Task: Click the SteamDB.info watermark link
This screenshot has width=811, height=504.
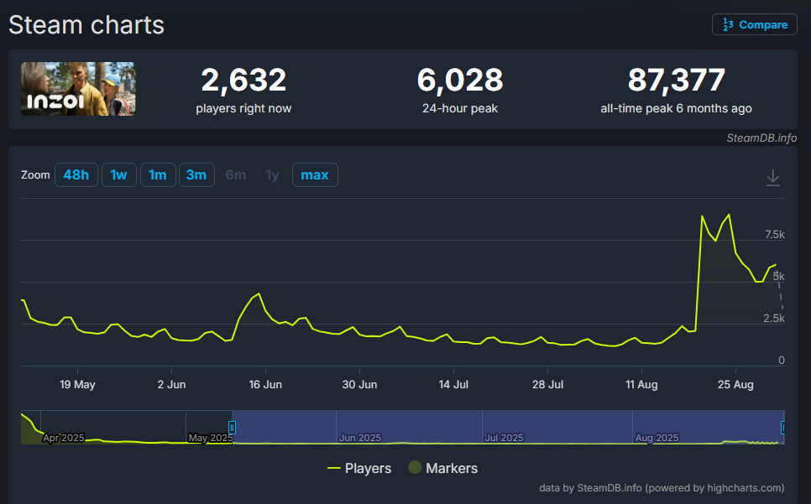Action: 761,138
